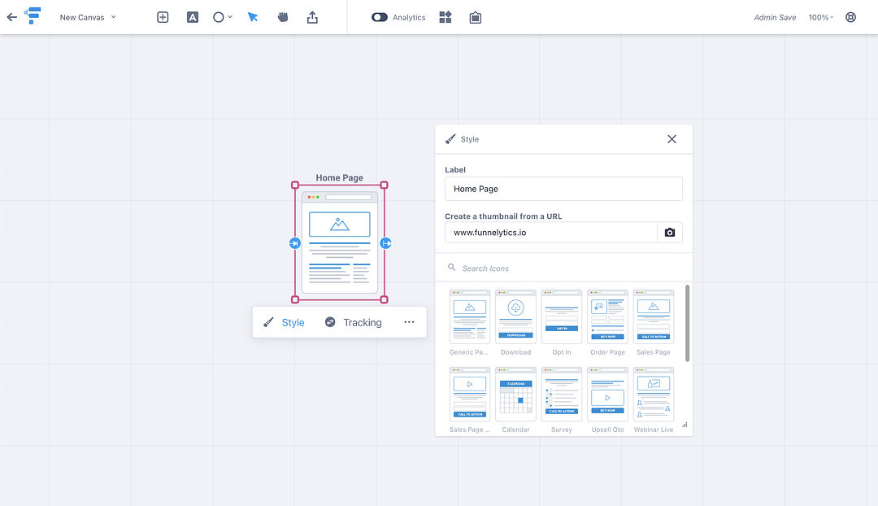Image resolution: width=878 pixels, height=506 pixels.
Task: Click the Style panel resize grip
Action: 685,425
